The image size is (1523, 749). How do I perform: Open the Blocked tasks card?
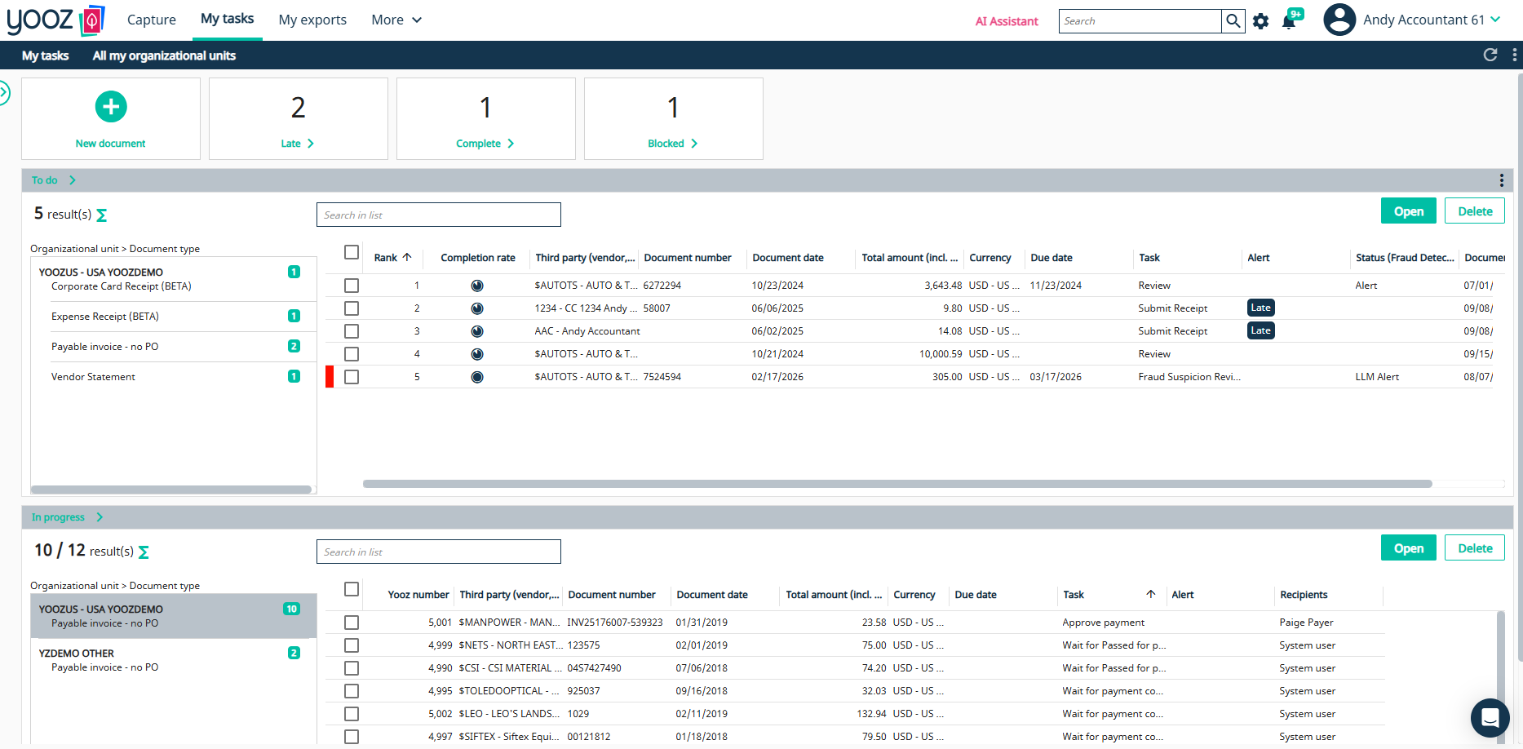[674, 119]
